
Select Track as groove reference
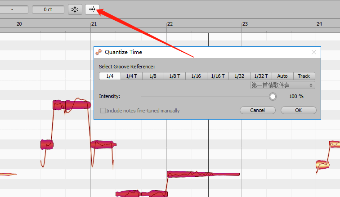click(304, 76)
